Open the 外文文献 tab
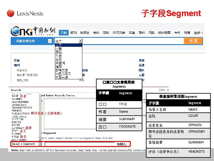 point(119,32)
